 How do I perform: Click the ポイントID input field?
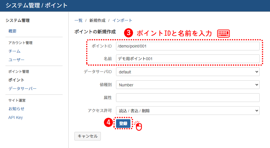188,46
